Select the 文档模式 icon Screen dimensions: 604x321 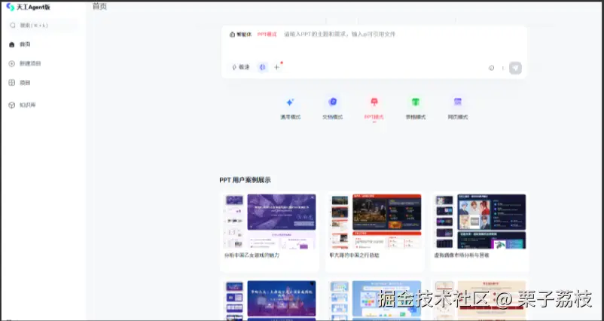(332, 102)
